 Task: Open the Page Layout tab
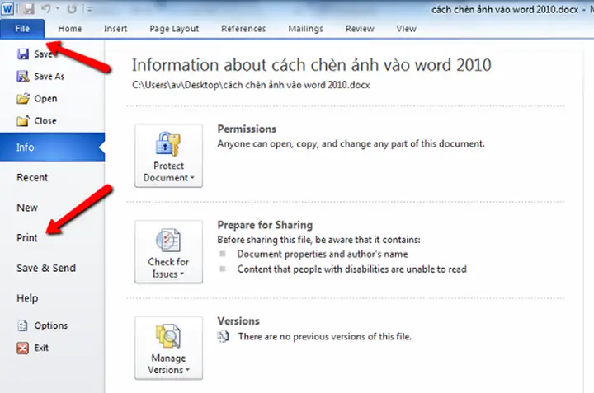174,29
